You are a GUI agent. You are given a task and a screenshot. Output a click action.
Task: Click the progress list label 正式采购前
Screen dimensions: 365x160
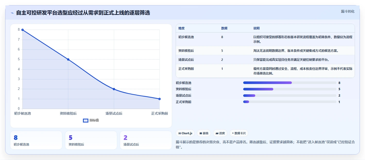(x=183, y=102)
